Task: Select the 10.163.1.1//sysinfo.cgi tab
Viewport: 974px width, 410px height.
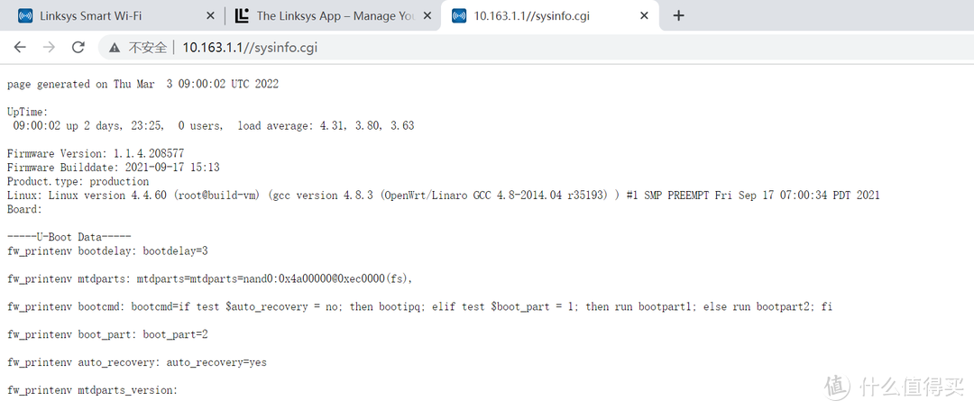Action: click(x=550, y=15)
